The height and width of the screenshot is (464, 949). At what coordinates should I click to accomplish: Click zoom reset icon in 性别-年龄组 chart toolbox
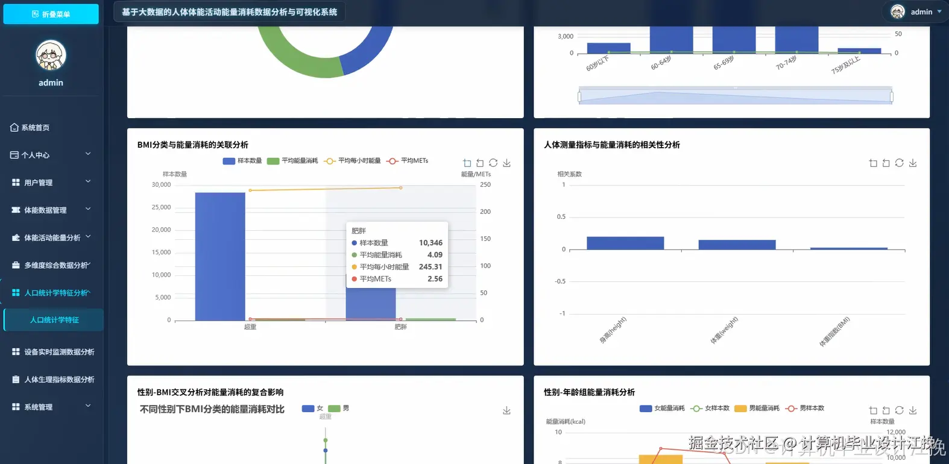(x=886, y=410)
